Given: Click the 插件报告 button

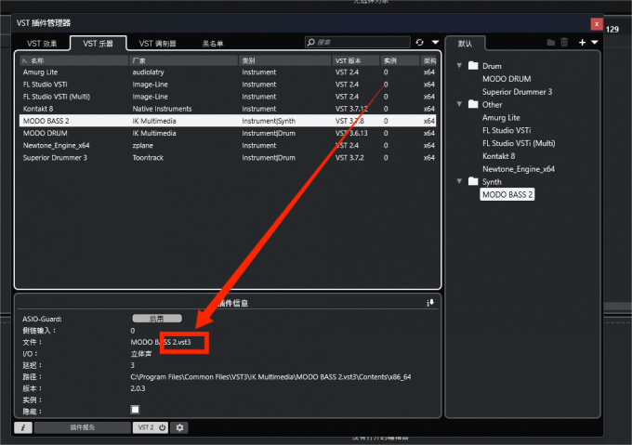Looking at the screenshot, I should (83, 427).
